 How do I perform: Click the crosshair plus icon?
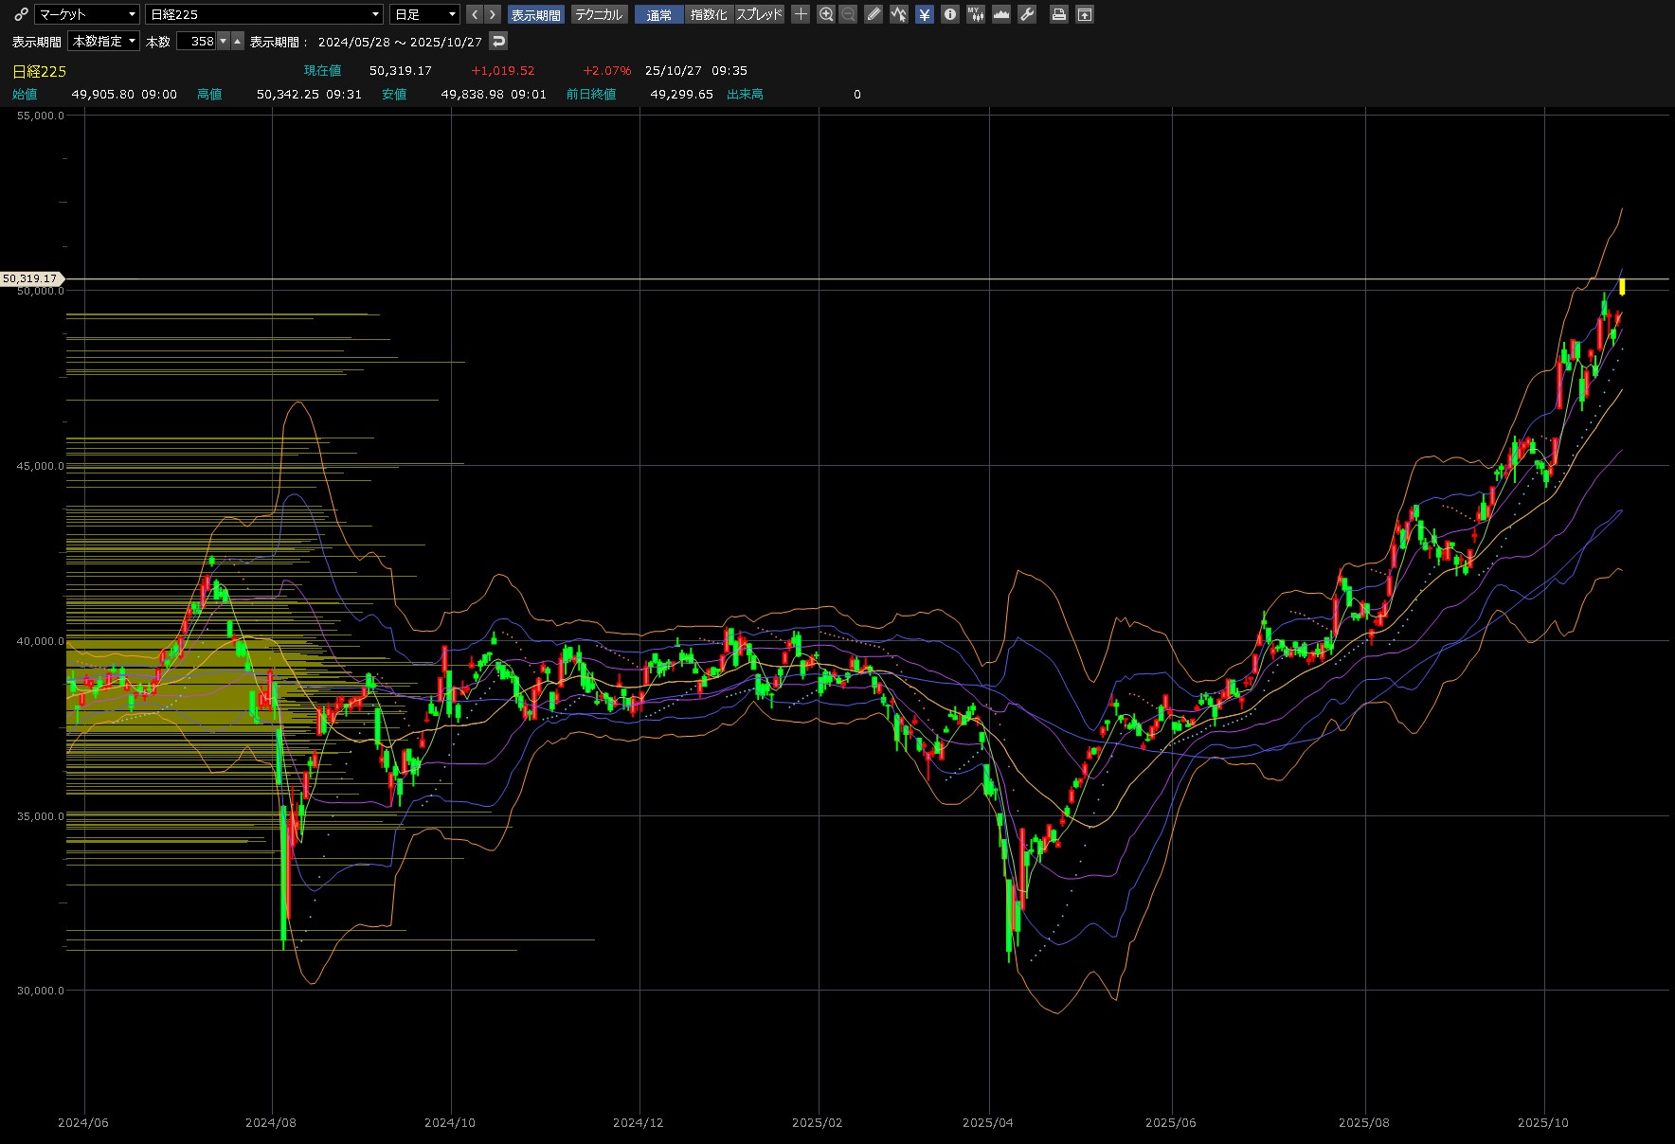pos(801,14)
